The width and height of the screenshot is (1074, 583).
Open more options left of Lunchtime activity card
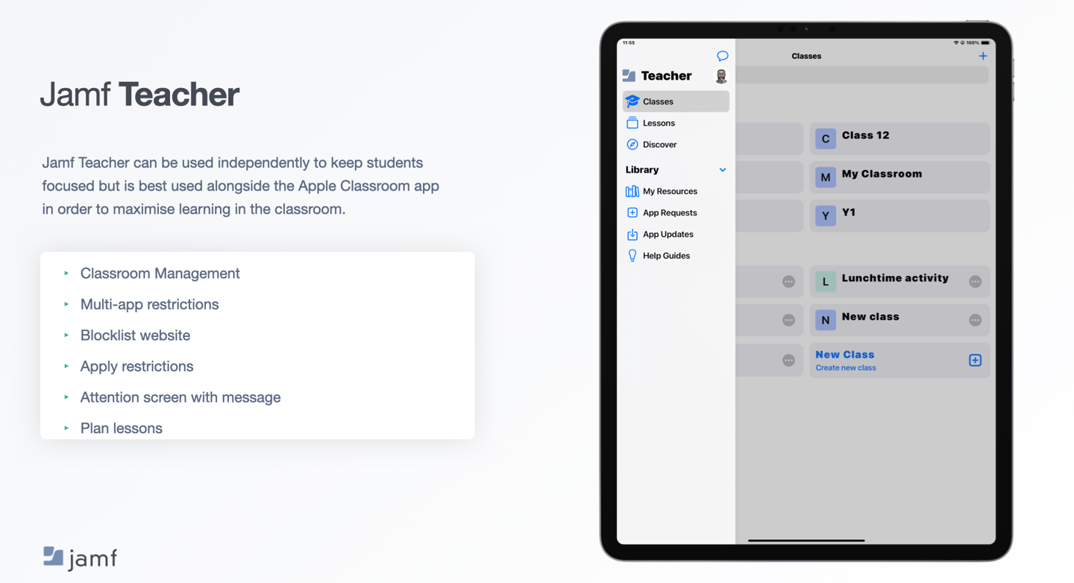tap(788, 282)
